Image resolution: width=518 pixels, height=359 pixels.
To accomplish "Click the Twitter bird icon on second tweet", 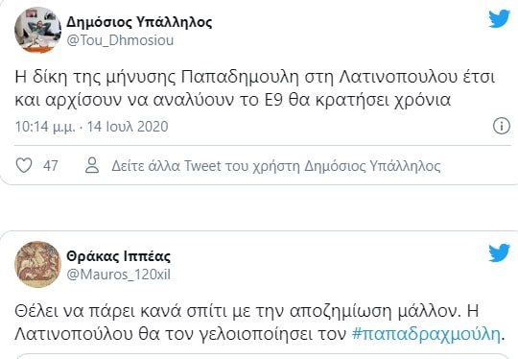I will click(x=499, y=252).
